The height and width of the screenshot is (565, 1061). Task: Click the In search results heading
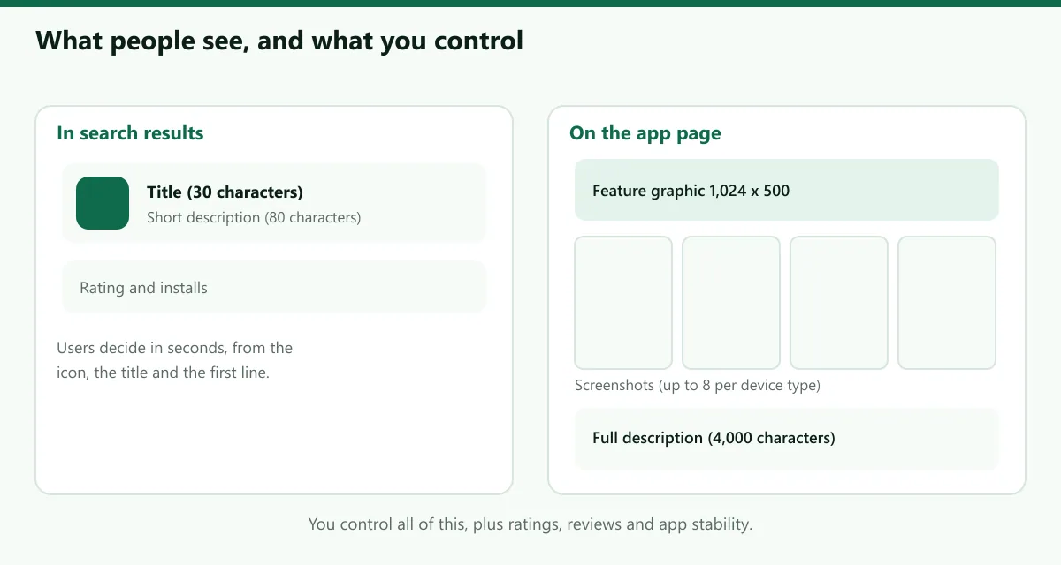coord(130,133)
